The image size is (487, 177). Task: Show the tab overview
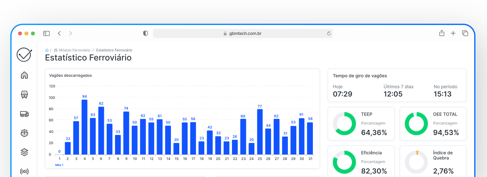point(465,34)
